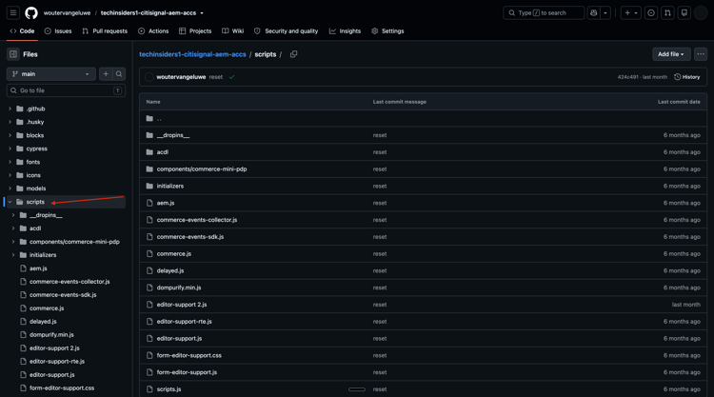
Task: Expand __dropins__ folder in sidebar tree
Action: point(13,215)
